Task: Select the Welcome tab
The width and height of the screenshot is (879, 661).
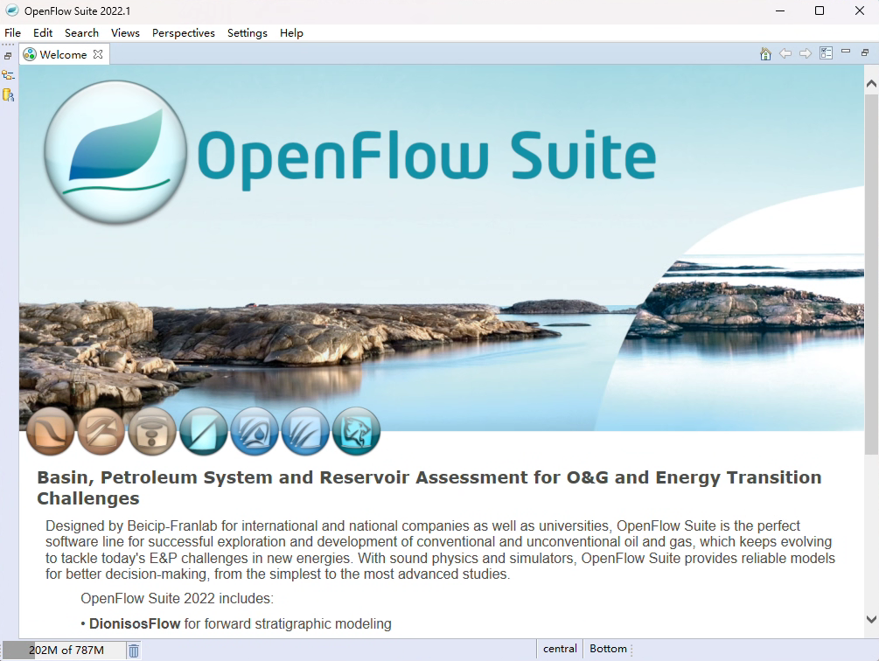Action: tap(63, 54)
